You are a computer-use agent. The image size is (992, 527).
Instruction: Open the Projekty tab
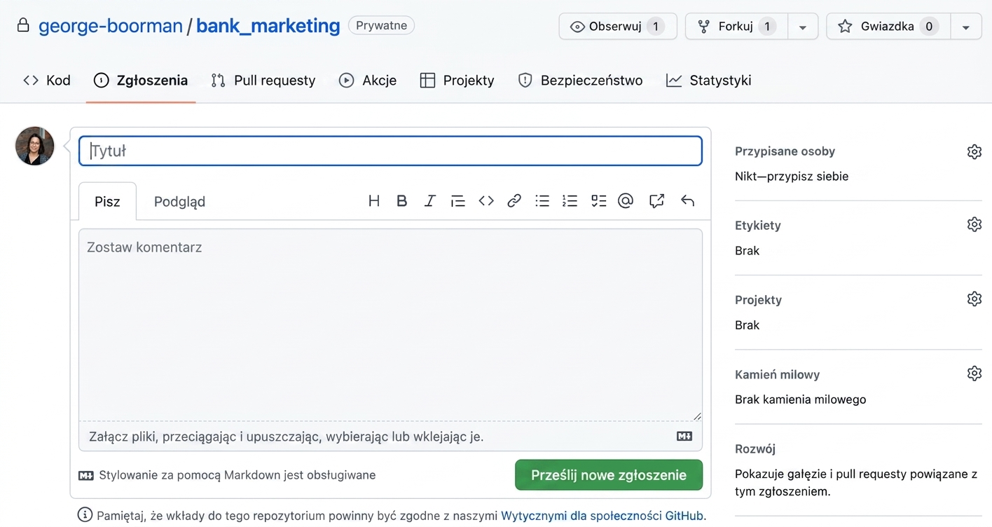point(457,81)
